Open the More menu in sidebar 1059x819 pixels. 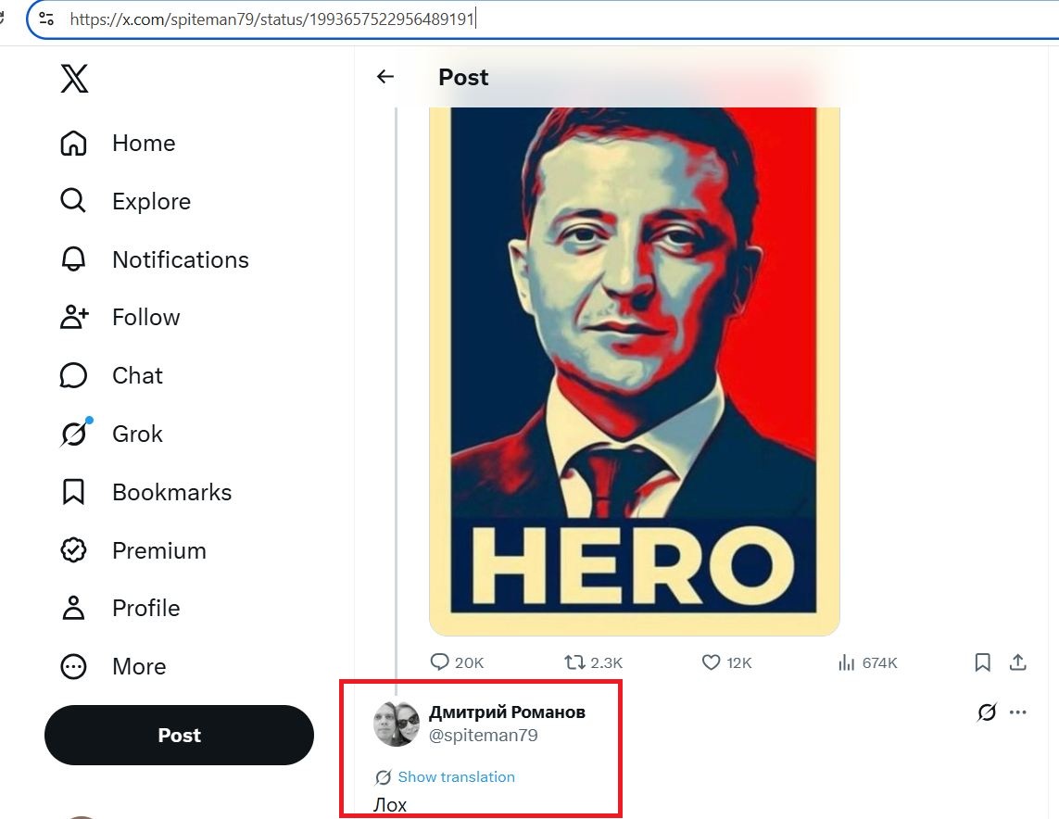[x=113, y=666]
